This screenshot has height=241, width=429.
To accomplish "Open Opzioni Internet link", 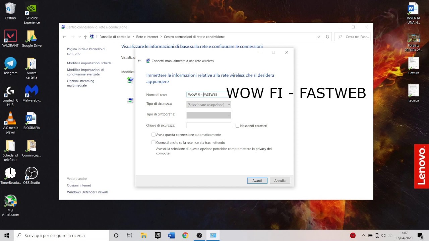I will 79,185.
